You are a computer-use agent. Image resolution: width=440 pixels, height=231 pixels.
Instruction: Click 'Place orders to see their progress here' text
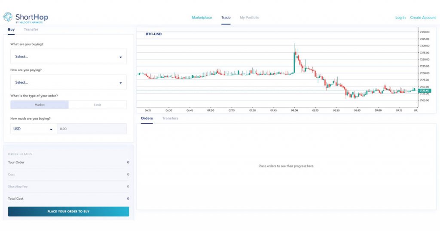(x=286, y=166)
